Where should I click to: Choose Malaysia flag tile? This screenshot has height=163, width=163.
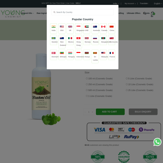pos(103,55)
